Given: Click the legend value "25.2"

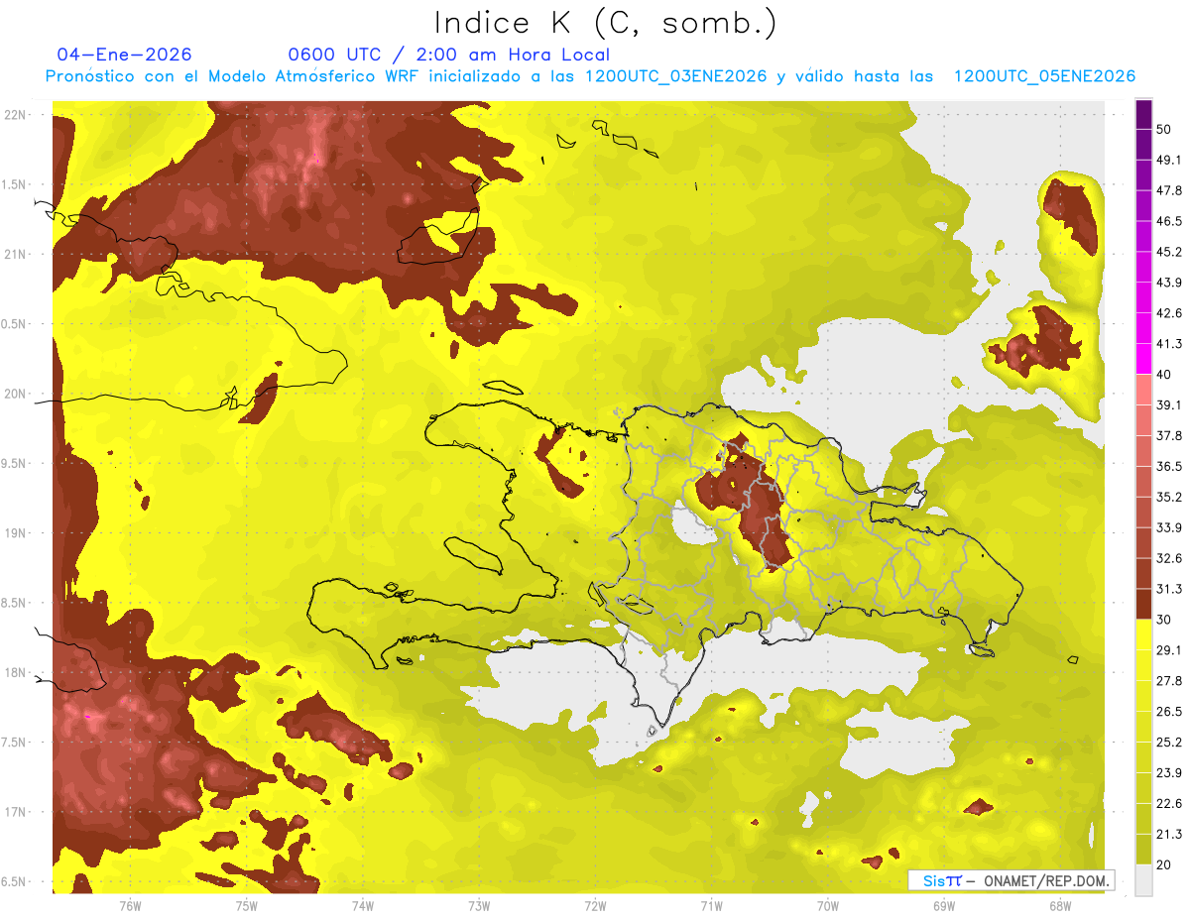Looking at the screenshot, I should point(1168,743).
